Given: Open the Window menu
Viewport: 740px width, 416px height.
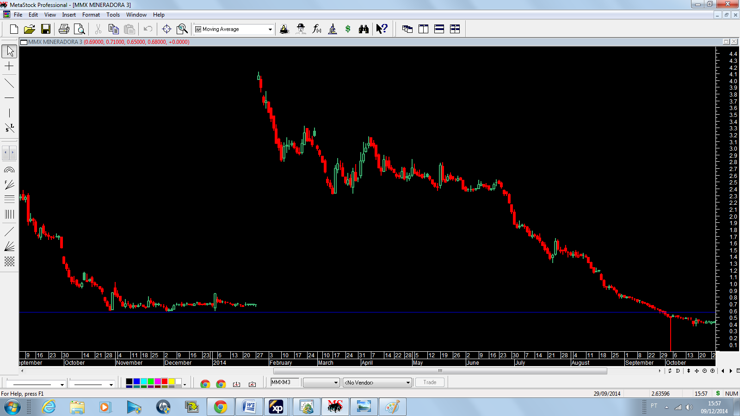Looking at the screenshot, I should pyautogui.click(x=136, y=15).
